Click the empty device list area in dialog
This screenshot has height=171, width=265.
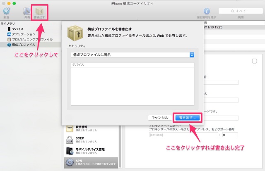click(132, 86)
